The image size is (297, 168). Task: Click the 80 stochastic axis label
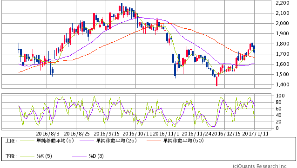(x=279, y=102)
